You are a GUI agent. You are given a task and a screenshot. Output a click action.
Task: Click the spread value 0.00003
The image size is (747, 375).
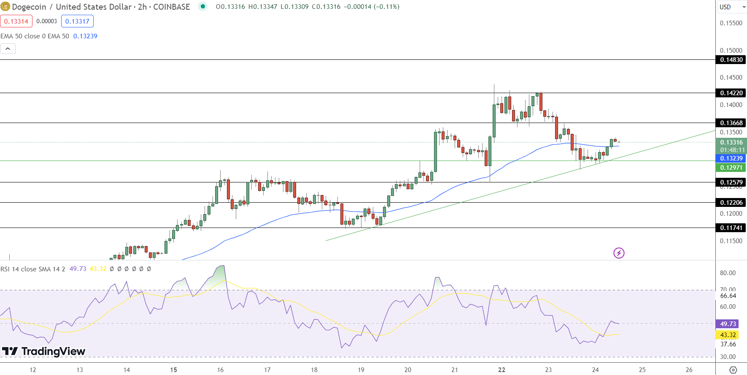point(47,21)
